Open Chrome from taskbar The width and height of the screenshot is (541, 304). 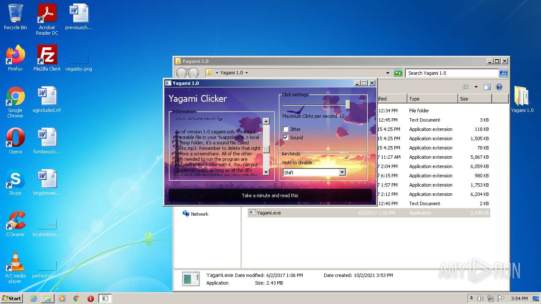pyautogui.click(x=77, y=299)
